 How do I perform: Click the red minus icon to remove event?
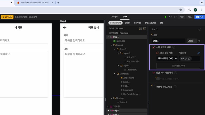tap(157, 53)
